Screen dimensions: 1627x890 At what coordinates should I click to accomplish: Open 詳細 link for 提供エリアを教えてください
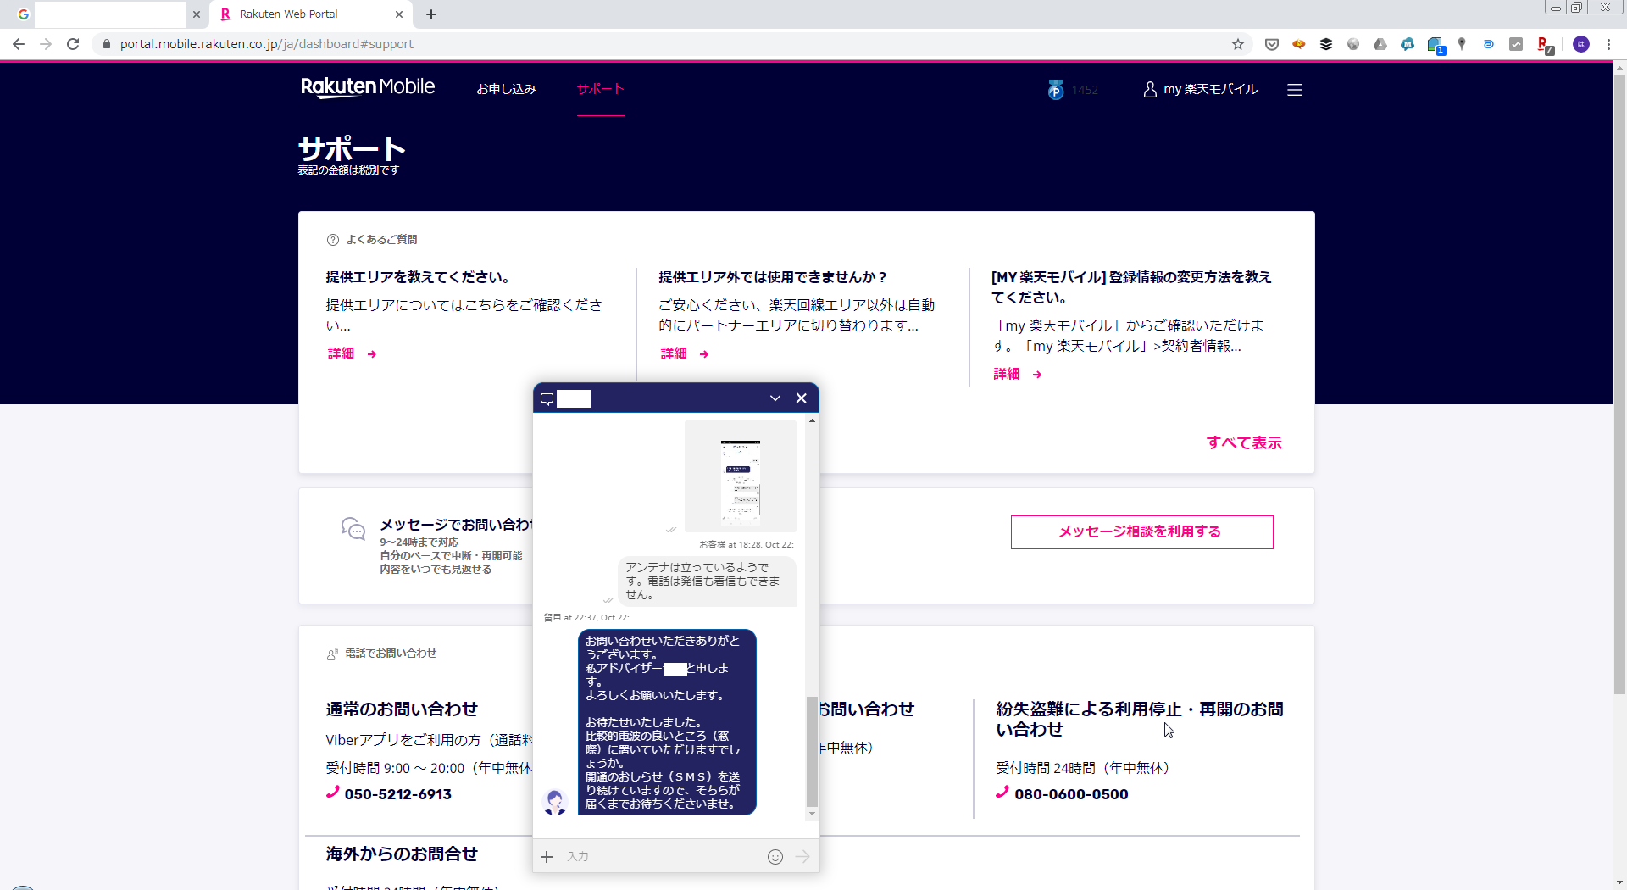click(x=352, y=353)
